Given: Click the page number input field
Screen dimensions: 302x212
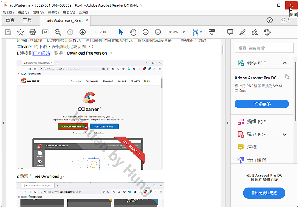Looking at the screenshot, I should click(x=95, y=32).
